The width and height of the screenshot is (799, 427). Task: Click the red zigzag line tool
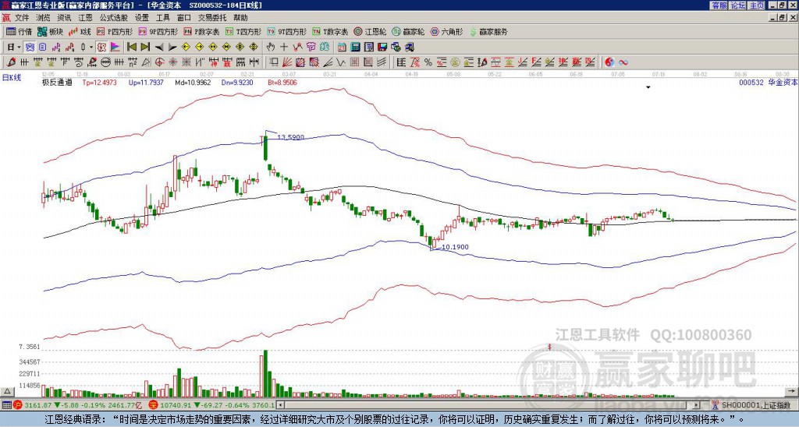pos(298,48)
